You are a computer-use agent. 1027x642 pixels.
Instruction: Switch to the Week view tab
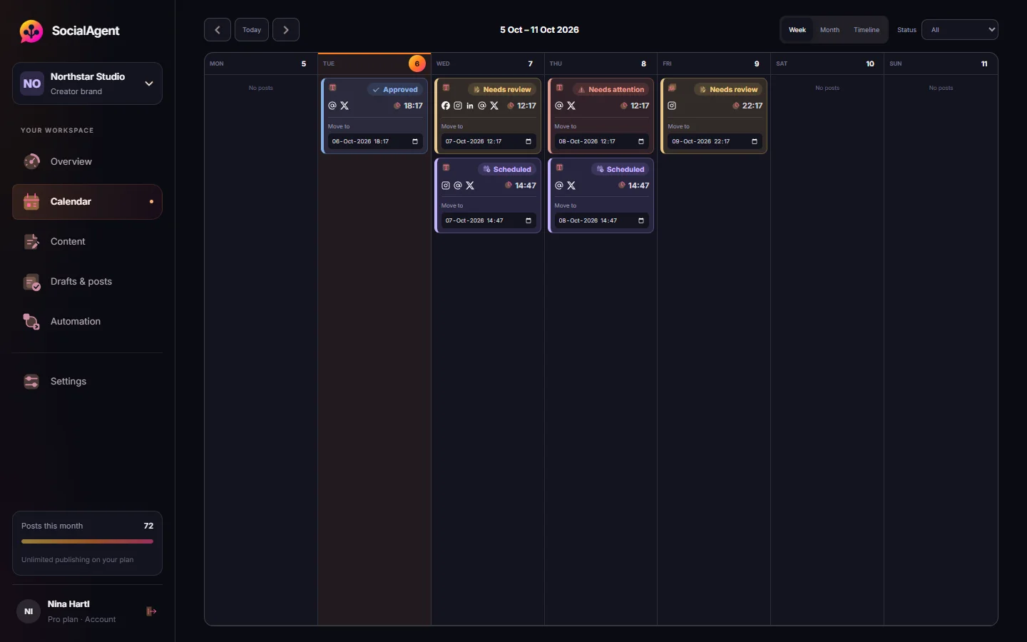(x=797, y=30)
